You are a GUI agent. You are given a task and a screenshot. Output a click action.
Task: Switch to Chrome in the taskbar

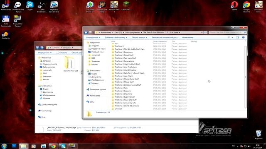coord(53,146)
